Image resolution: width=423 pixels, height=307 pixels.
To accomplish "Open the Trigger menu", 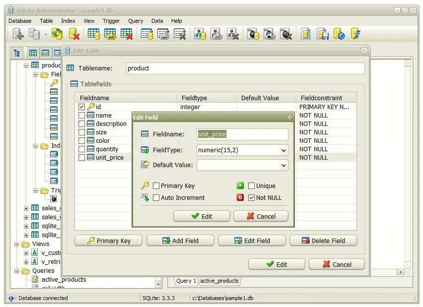I will (x=111, y=21).
